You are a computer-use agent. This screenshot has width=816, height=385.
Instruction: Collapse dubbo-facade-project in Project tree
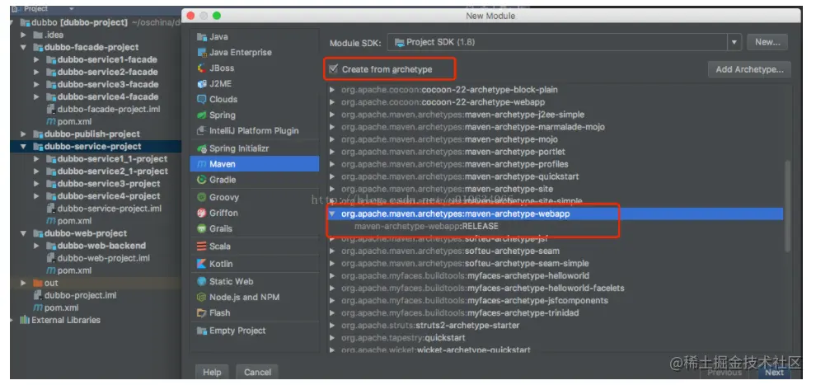coord(23,47)
